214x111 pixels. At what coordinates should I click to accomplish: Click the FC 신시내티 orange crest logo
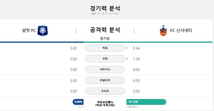(163, 31)
